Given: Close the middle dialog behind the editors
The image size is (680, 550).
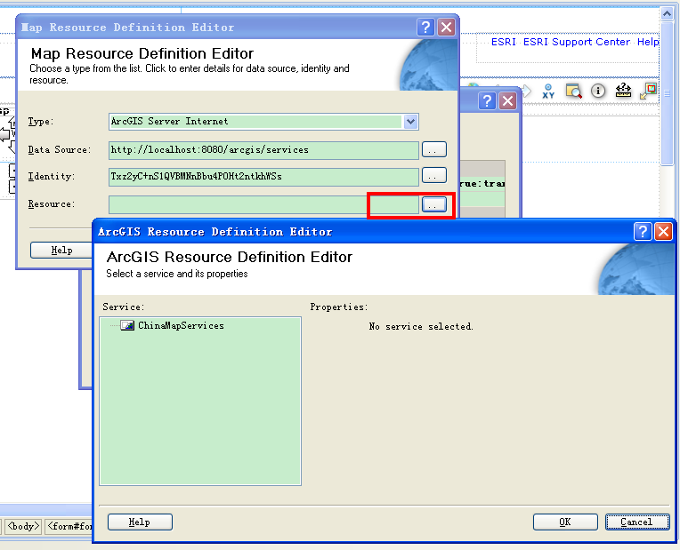Looking at the screenshot, I should (x=507, y=101).
